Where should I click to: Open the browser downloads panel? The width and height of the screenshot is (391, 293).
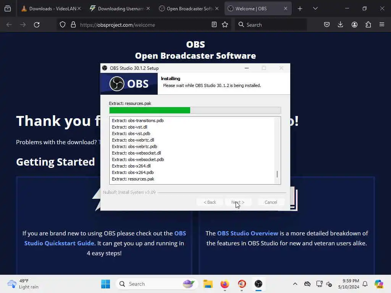[x=340, y=25]
